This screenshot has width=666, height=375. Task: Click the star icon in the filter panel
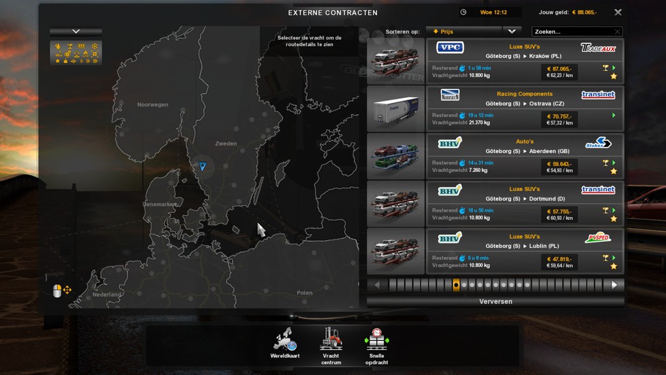tap(58, 61)
